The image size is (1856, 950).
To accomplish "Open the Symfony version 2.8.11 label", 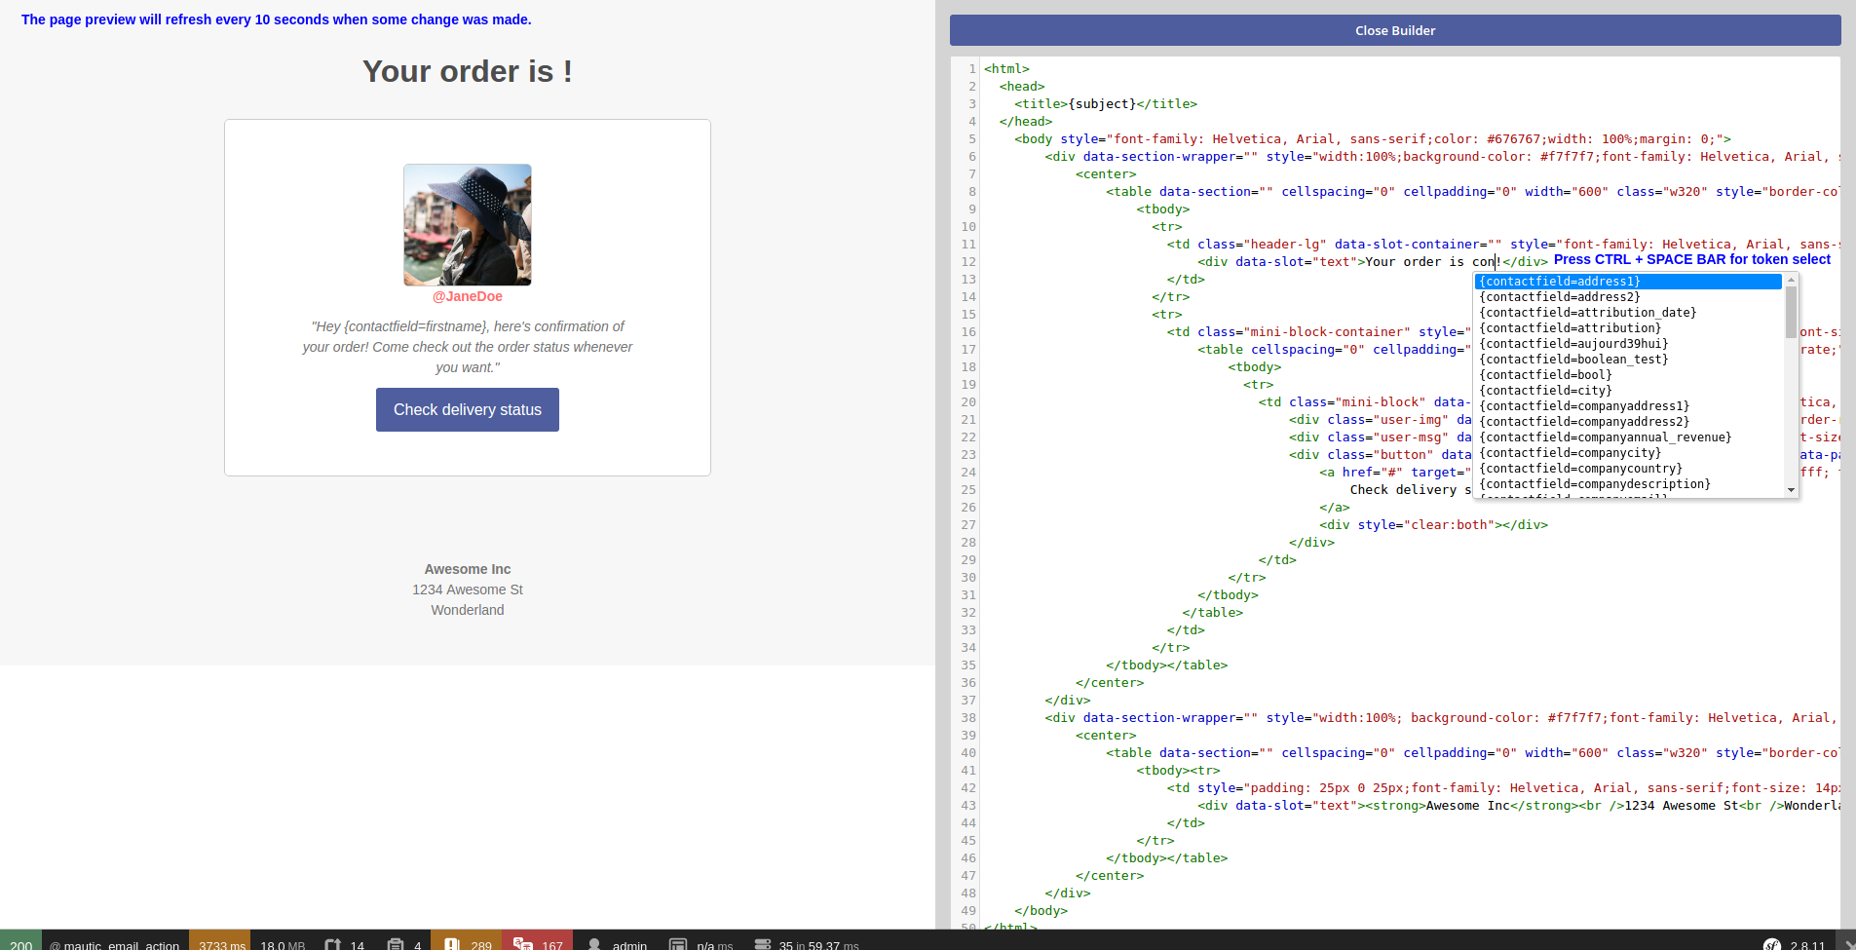I will pyautogui.click(x=1807, y=944).
